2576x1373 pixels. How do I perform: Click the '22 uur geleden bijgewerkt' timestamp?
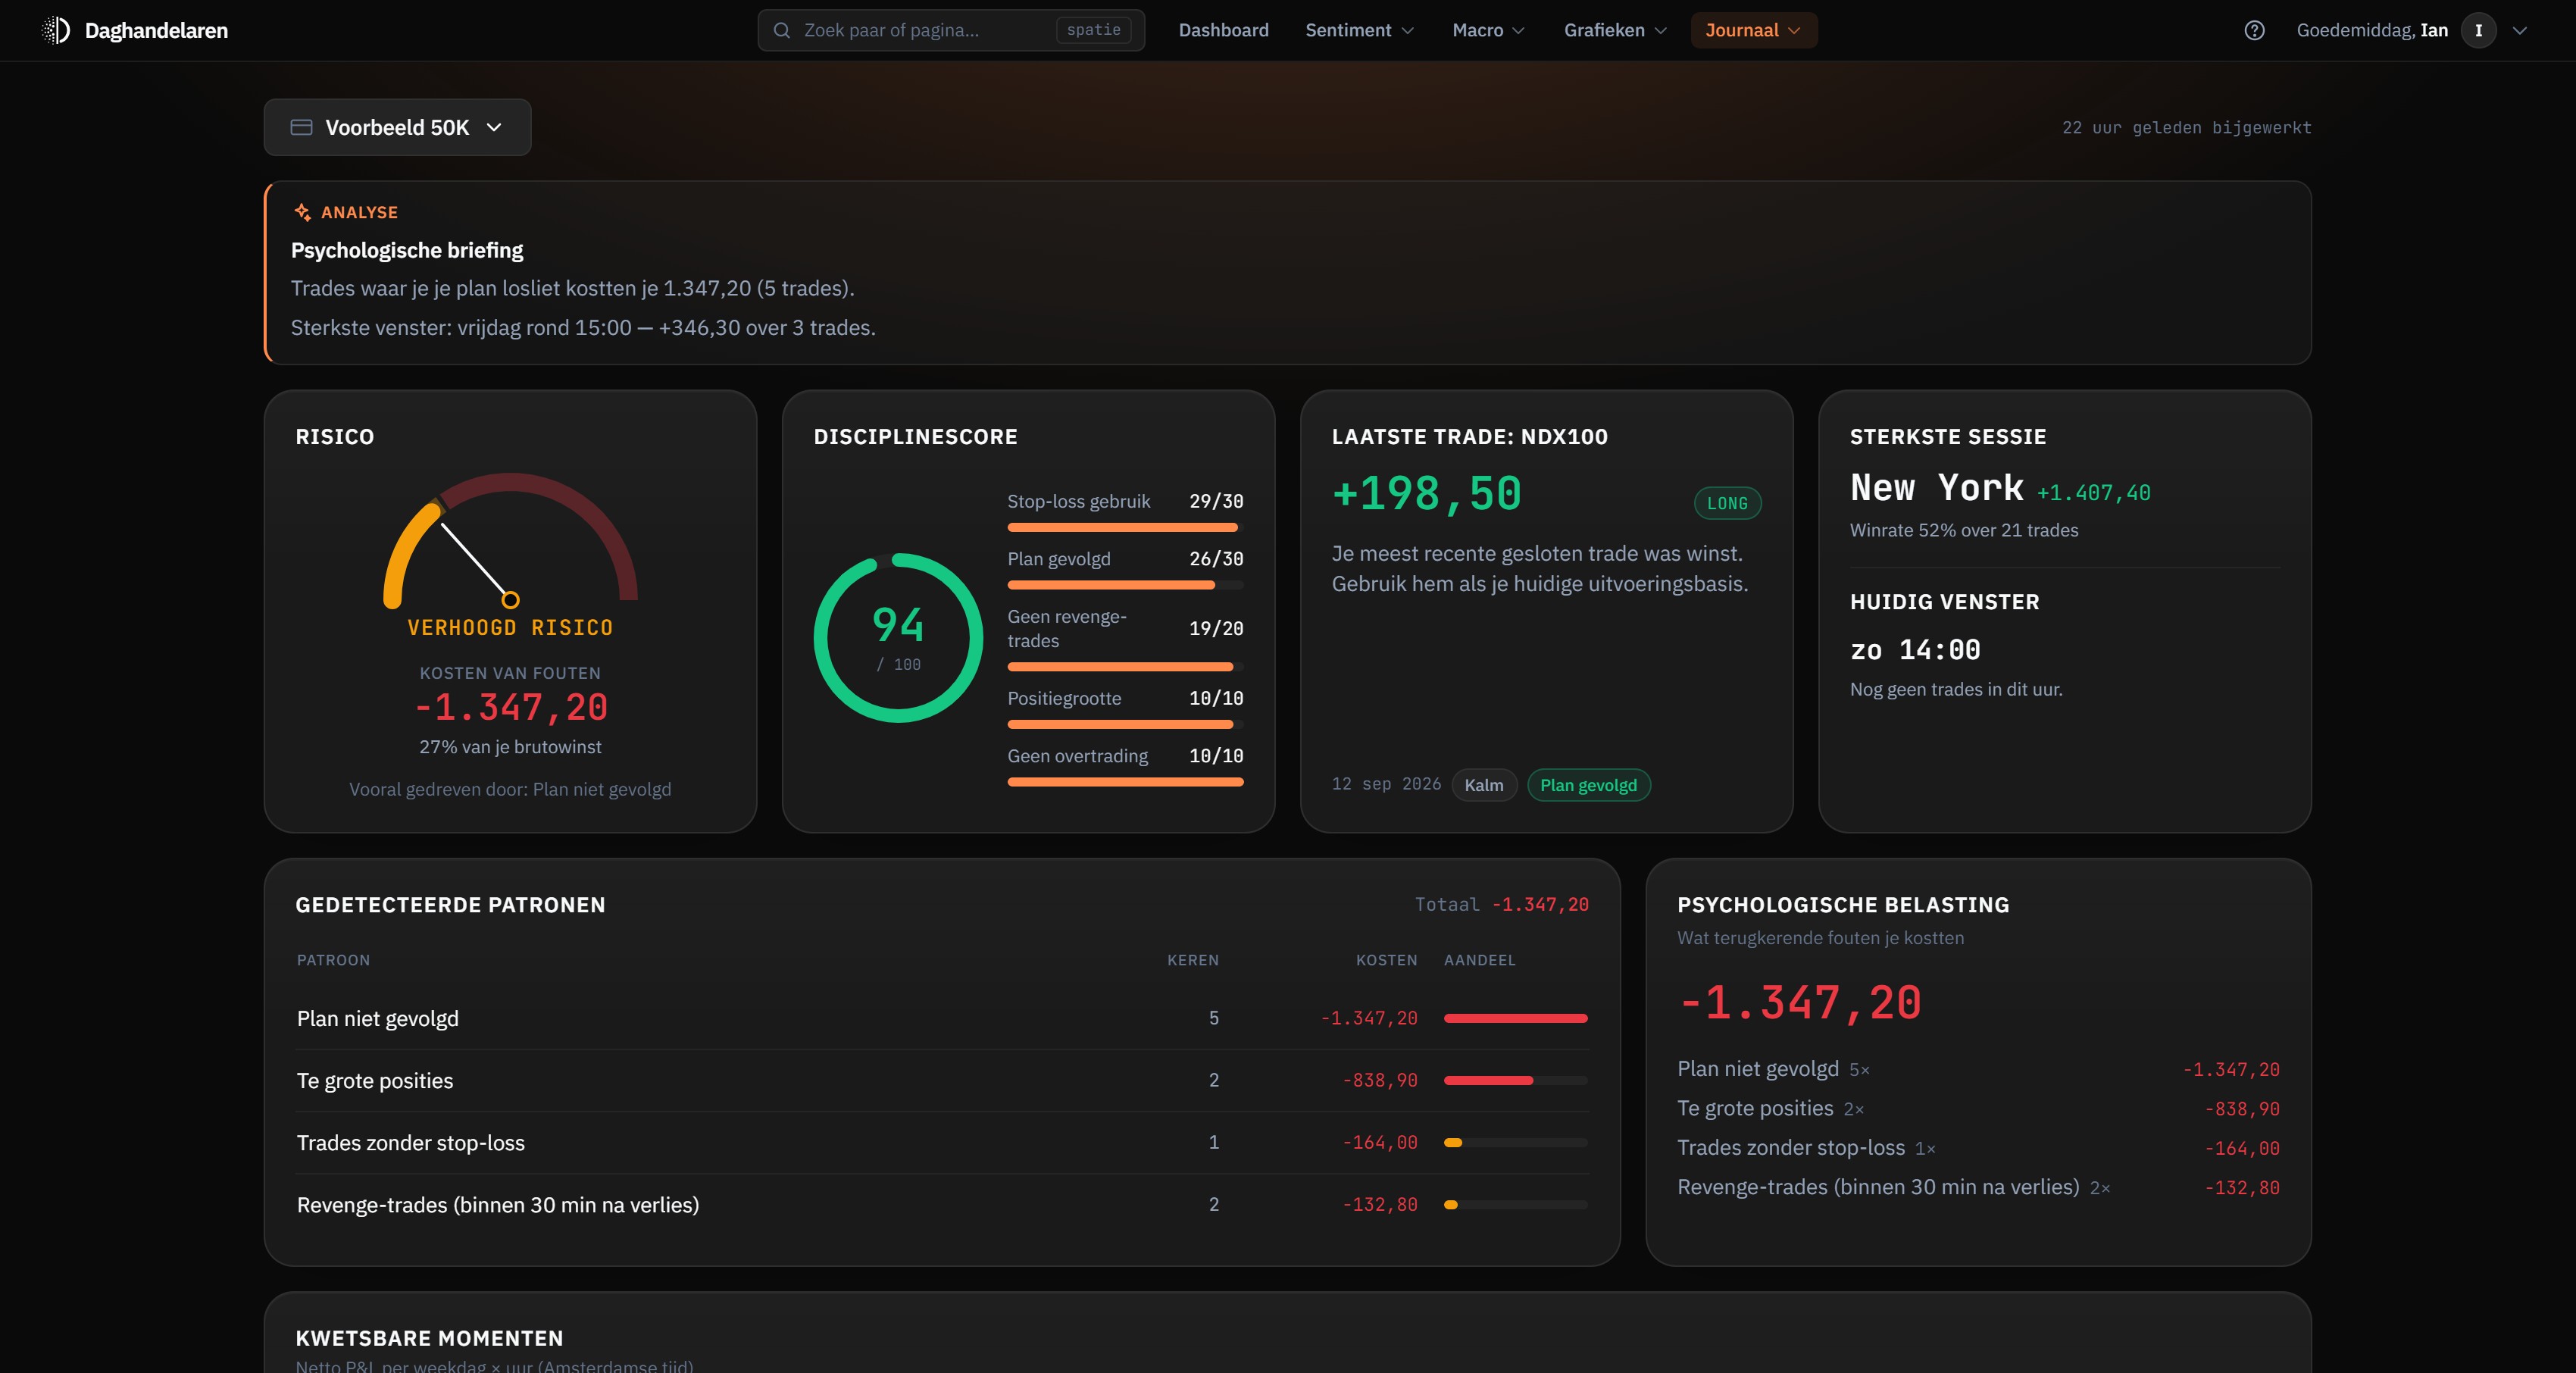coord(2186,127)
